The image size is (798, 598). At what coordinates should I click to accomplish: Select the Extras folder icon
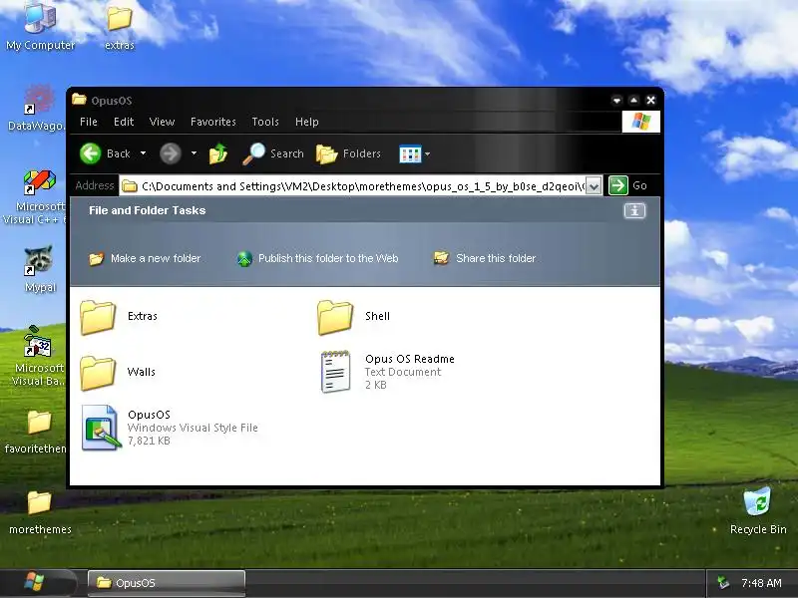(x=98, y=317)
